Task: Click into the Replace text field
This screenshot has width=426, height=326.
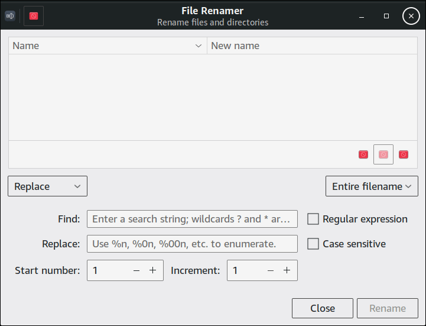Action: pyautogui.click(x=192, y=244)
